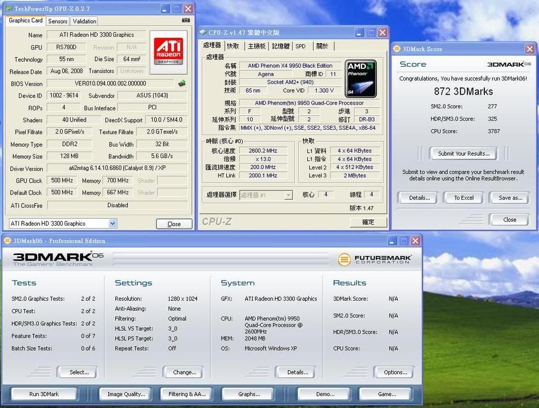Image resolution: width=539 pixels, height=408 pixels.
Task: Click the 872 3DMarks score text
Action: [463, 91]
